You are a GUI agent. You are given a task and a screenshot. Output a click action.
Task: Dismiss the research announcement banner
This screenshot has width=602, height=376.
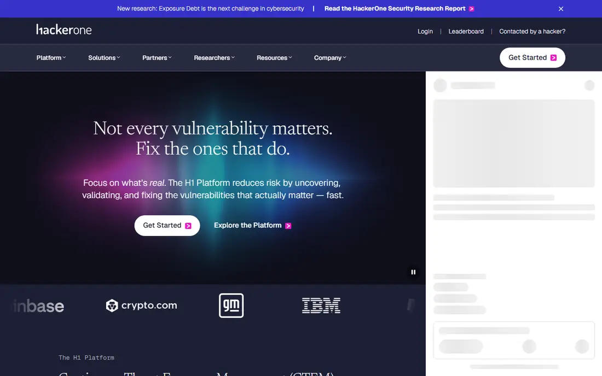[x=560, y=9]
